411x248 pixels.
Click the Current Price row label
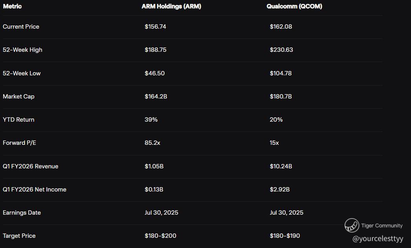(21, 27)
